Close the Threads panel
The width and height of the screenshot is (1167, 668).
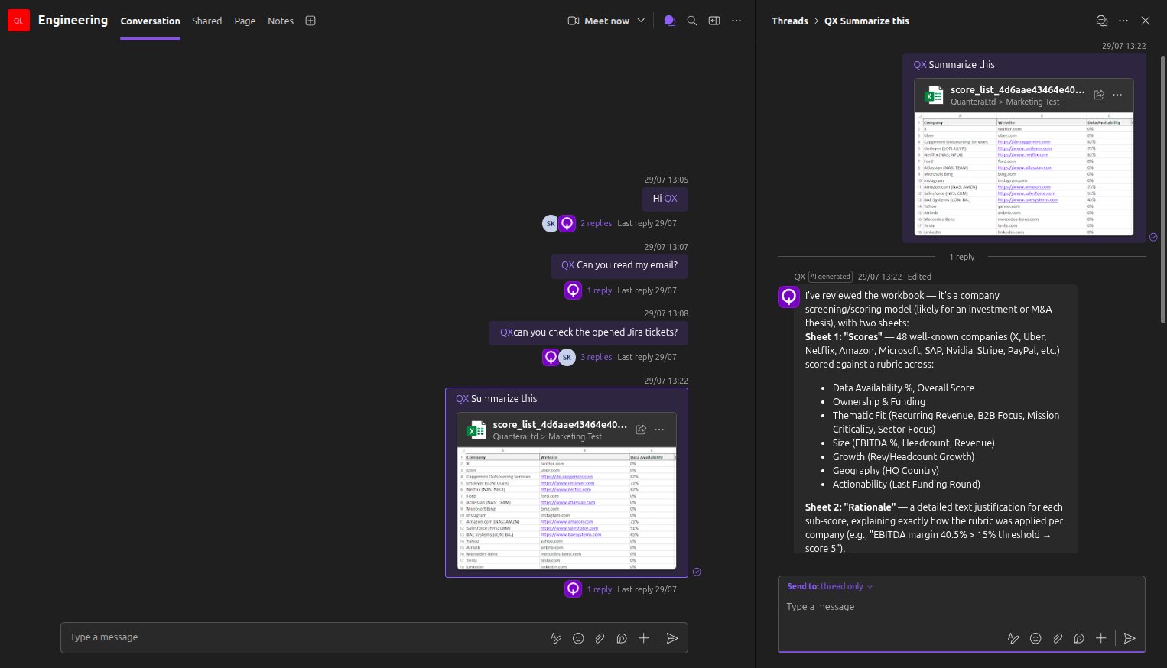(1146, 21)
